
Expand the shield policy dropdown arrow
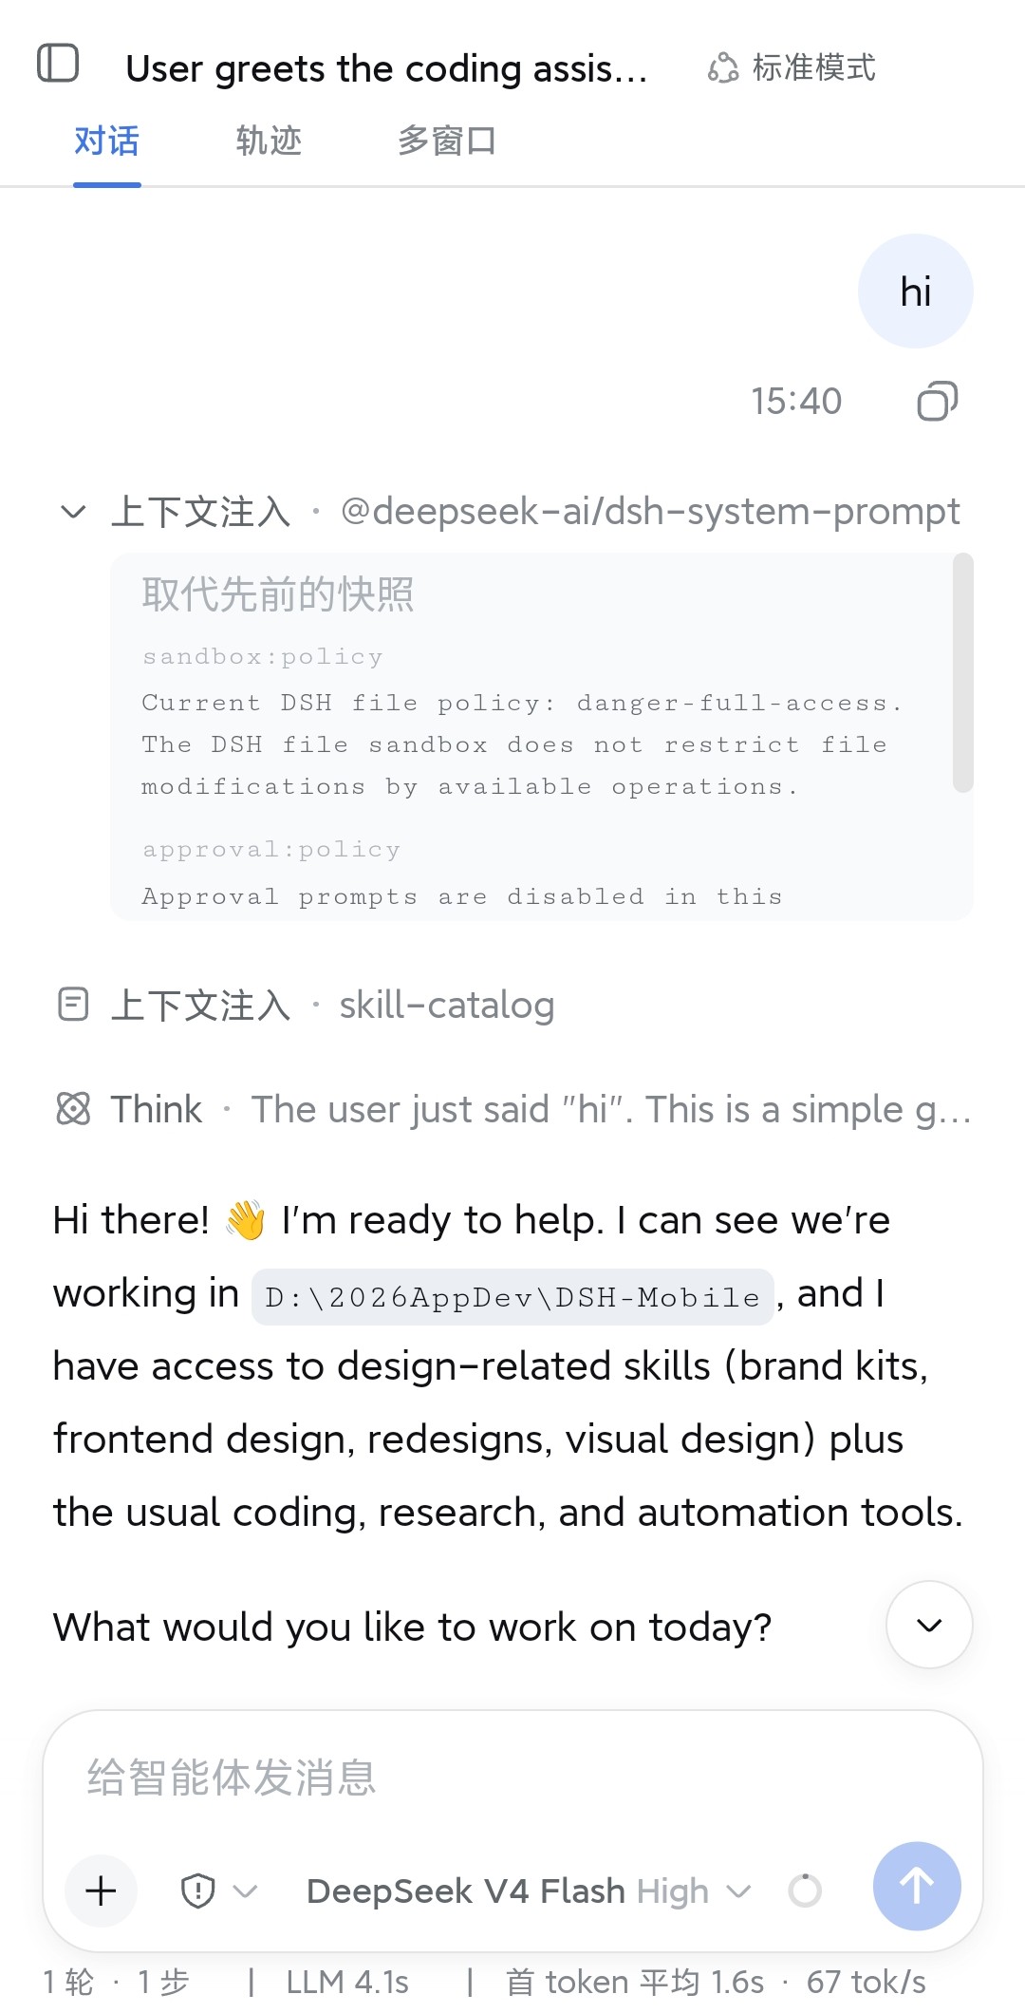click(245, 1891)
